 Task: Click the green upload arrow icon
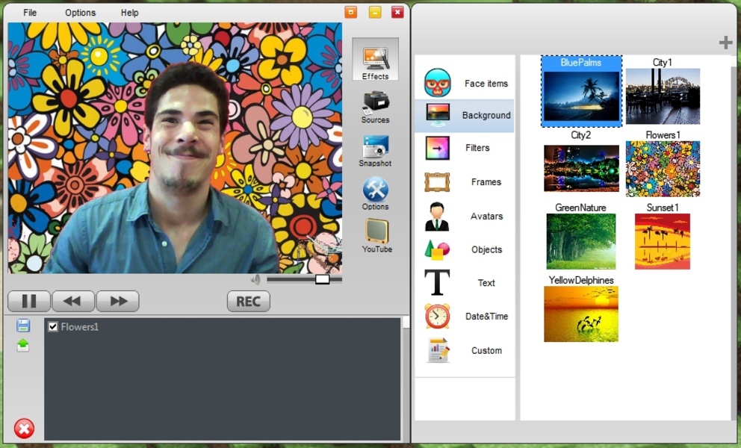pyautogui.click(x=23, y=345)
